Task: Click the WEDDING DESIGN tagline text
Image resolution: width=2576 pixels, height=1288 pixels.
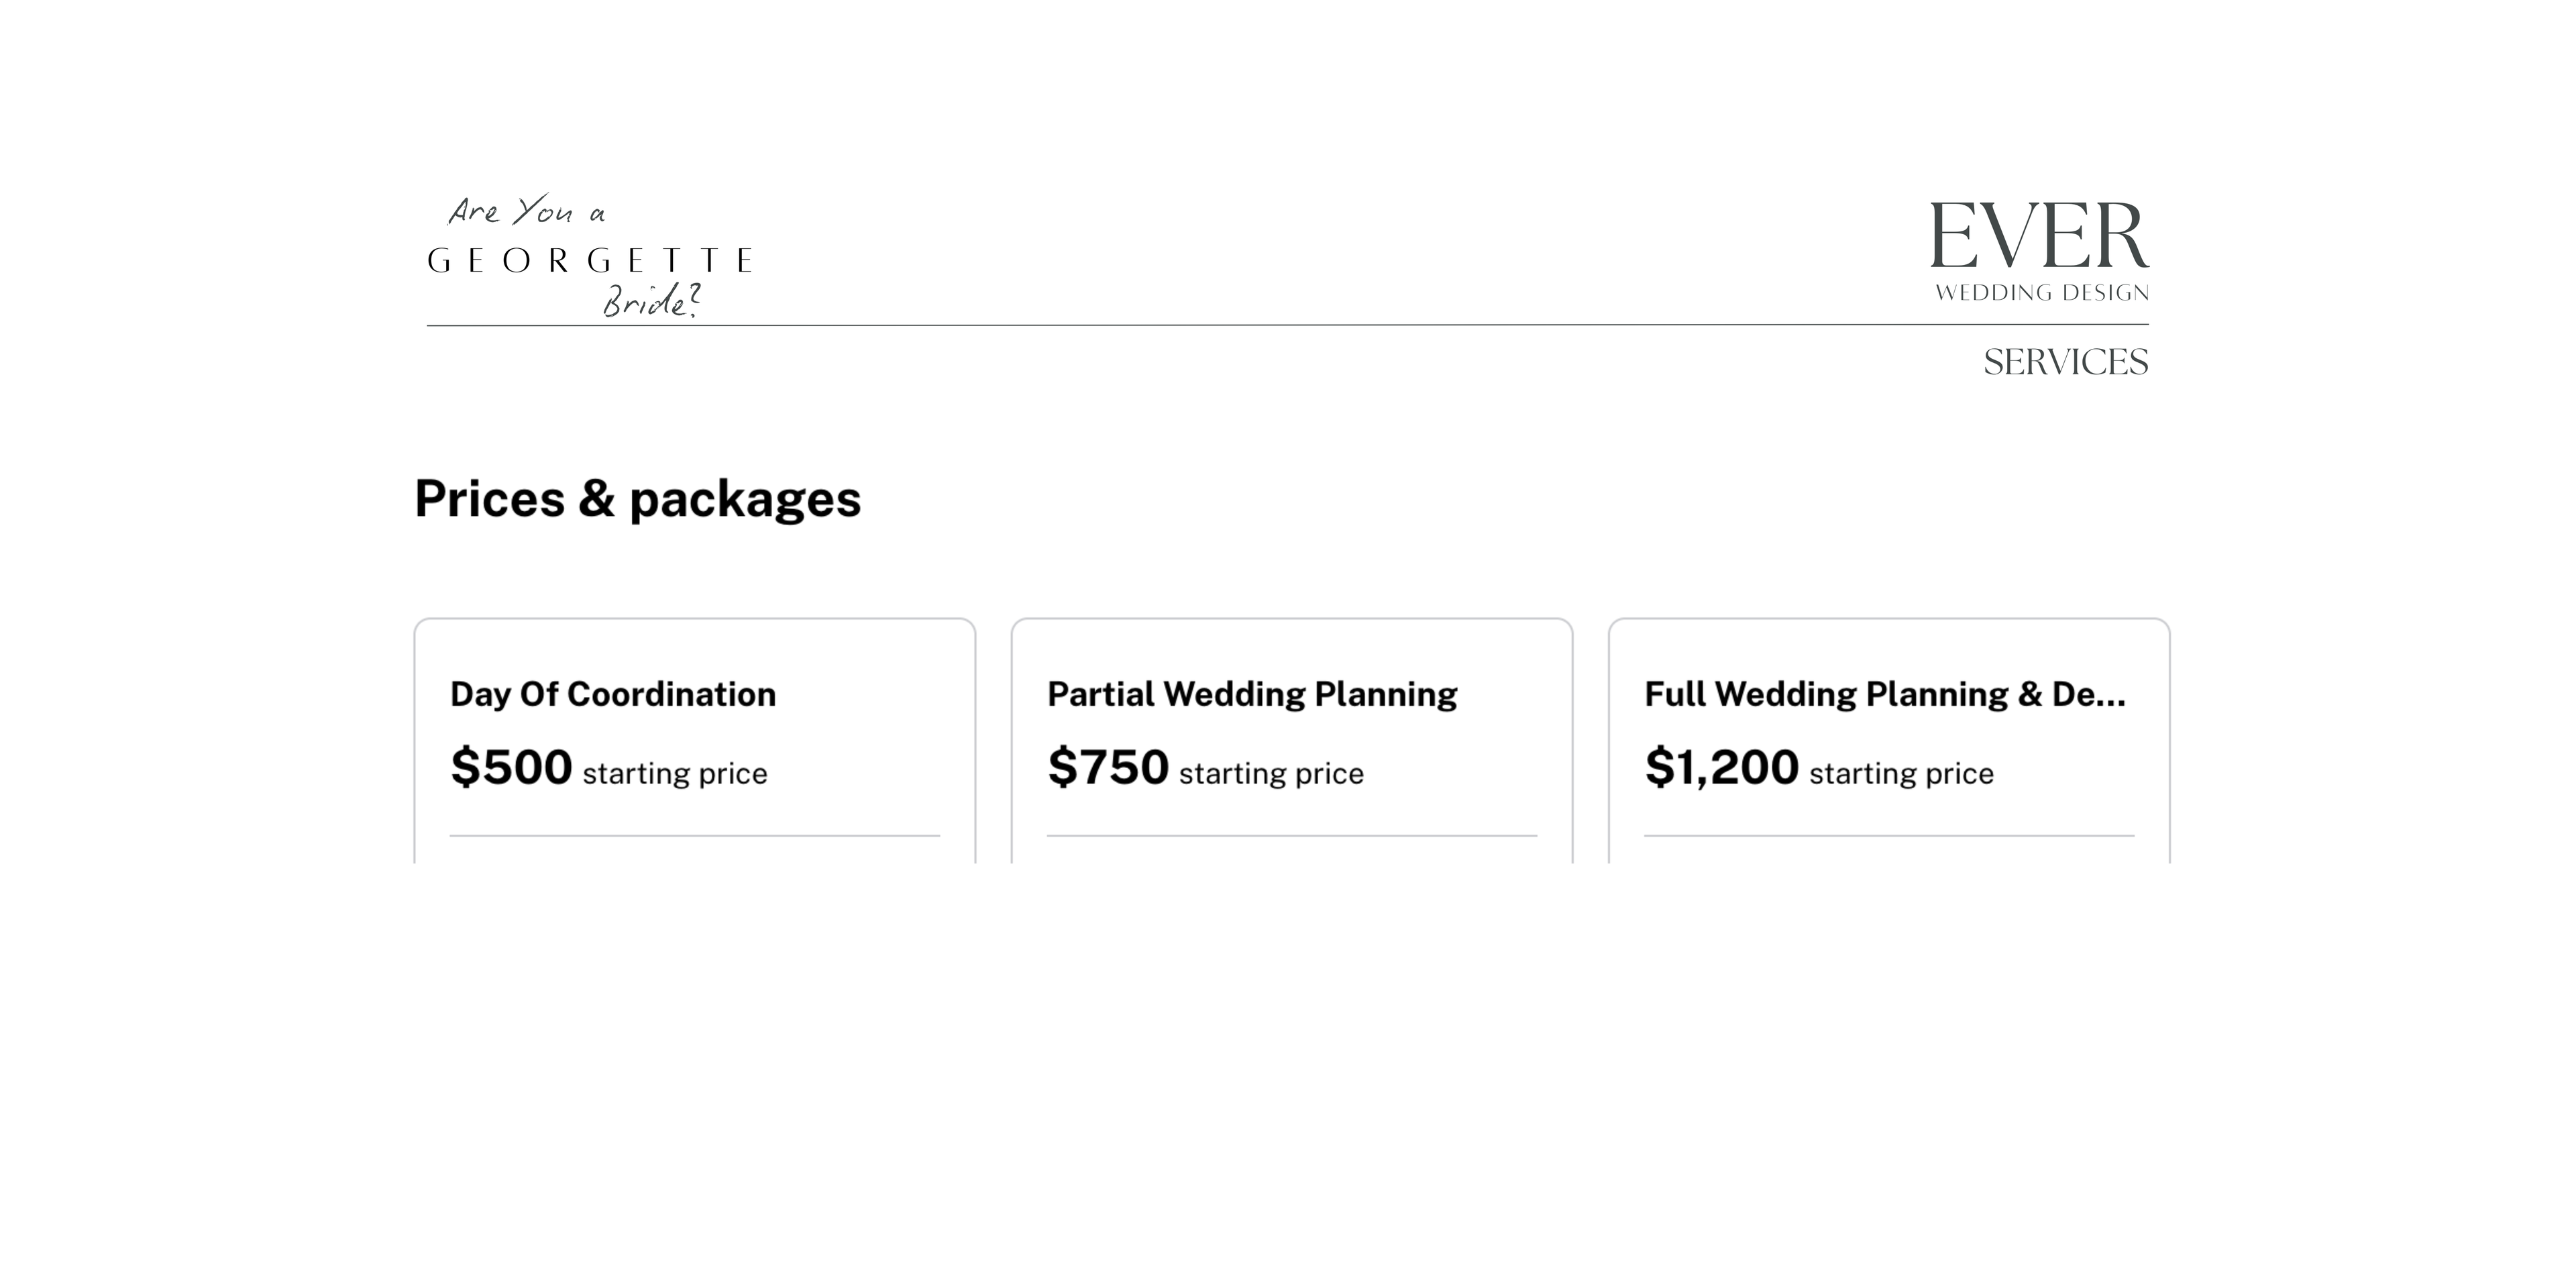Action: pos(2042,293)
